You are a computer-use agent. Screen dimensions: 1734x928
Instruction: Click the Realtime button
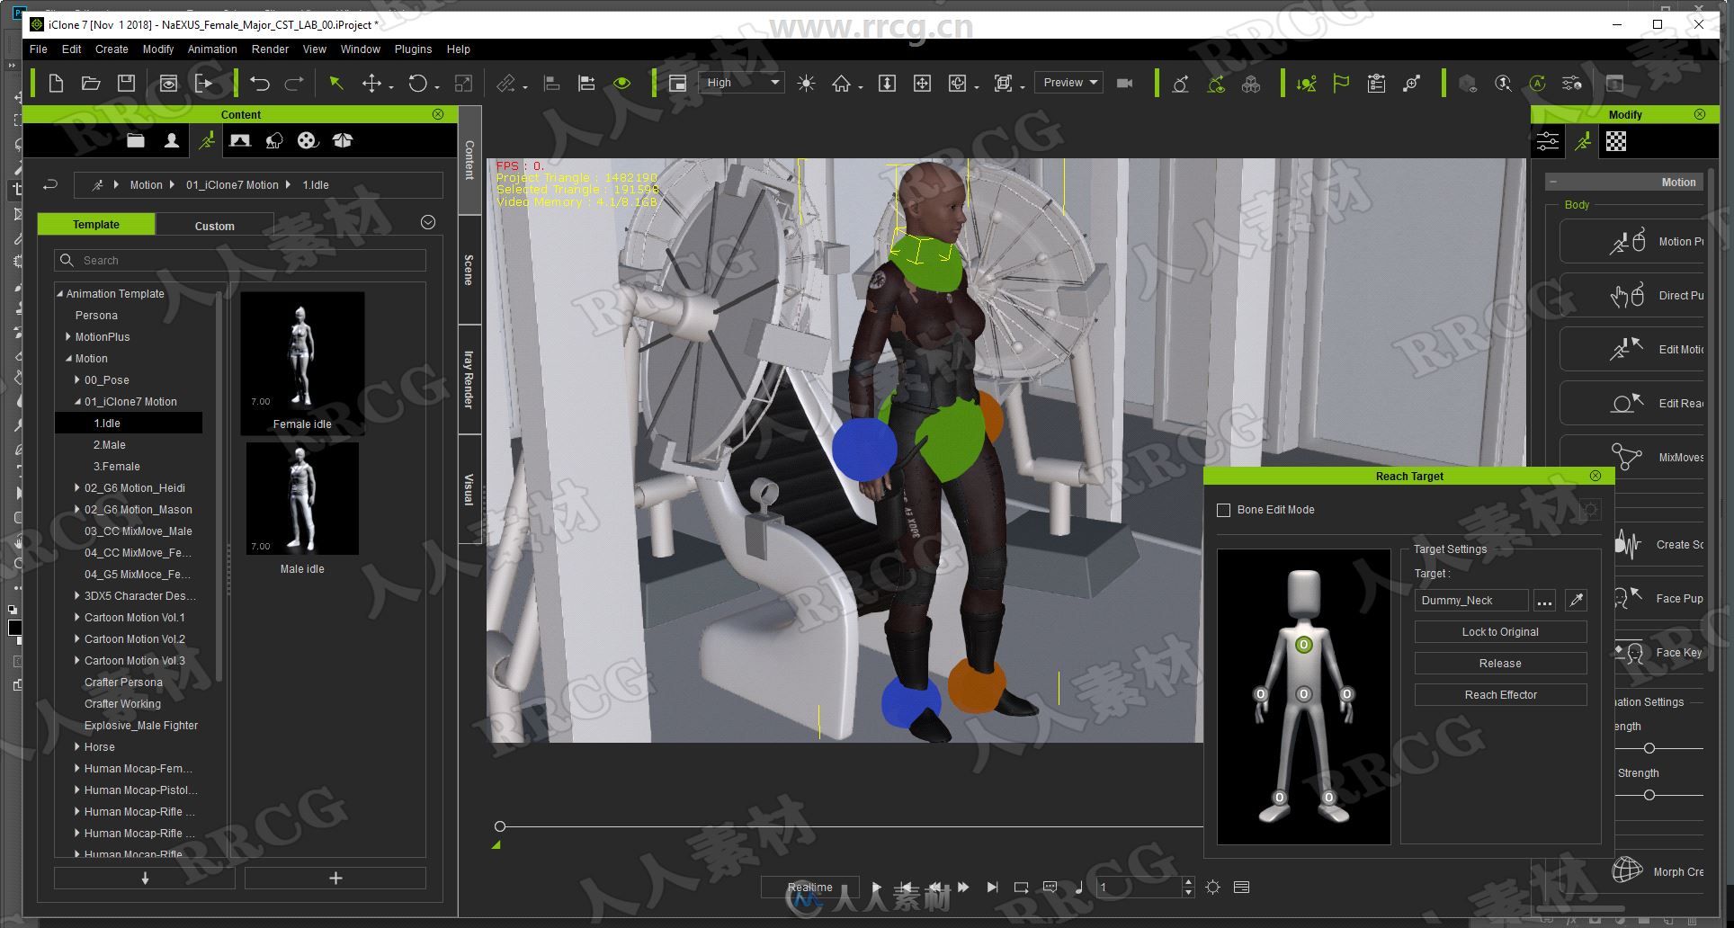tap(810, 888)
